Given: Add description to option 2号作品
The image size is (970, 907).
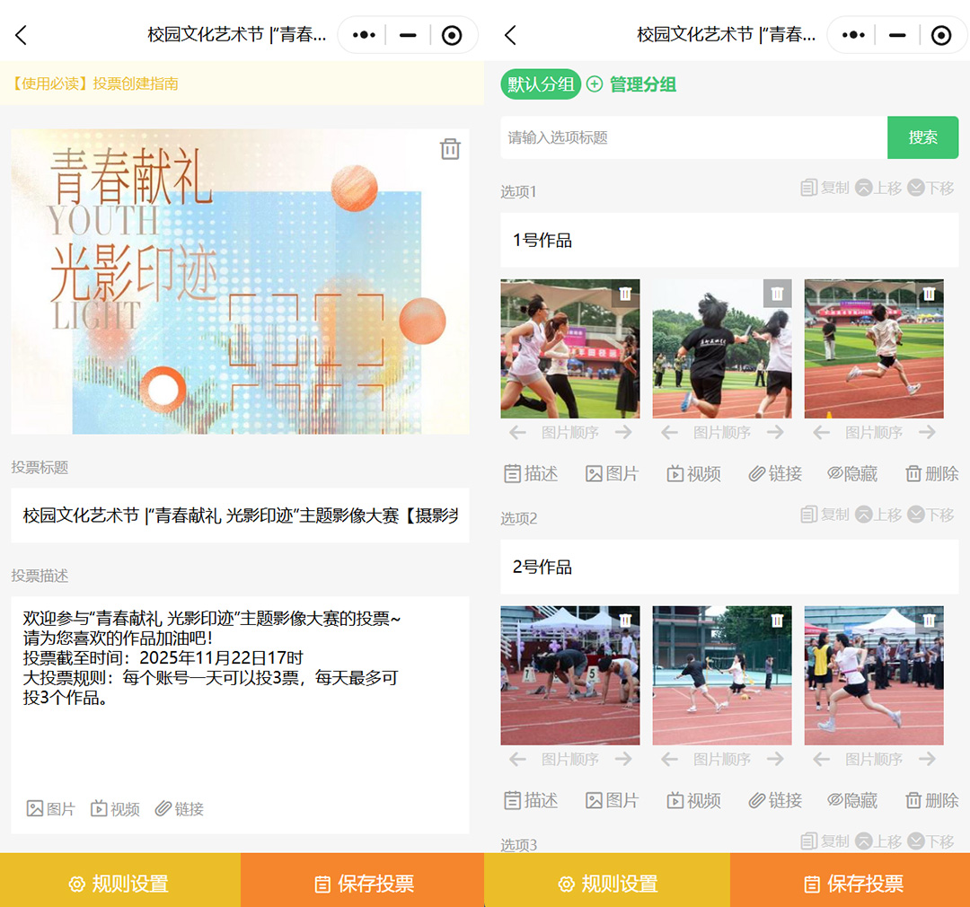Looking at the screenshot, I should coord(531,800).
